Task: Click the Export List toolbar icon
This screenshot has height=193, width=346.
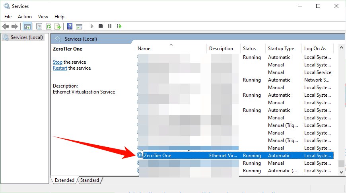Action: 58,26
